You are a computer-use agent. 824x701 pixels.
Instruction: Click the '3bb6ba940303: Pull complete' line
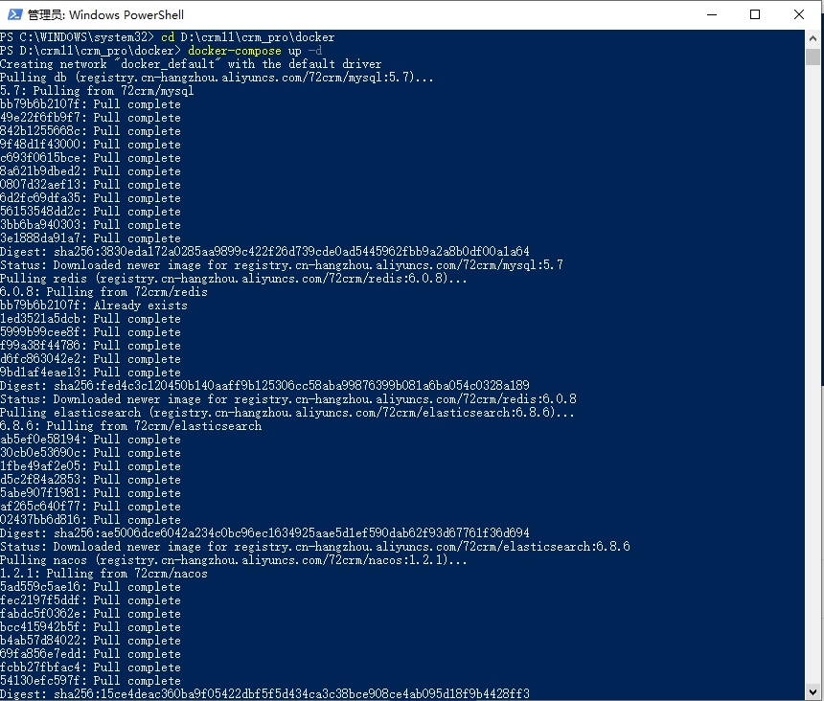point(90,225)
